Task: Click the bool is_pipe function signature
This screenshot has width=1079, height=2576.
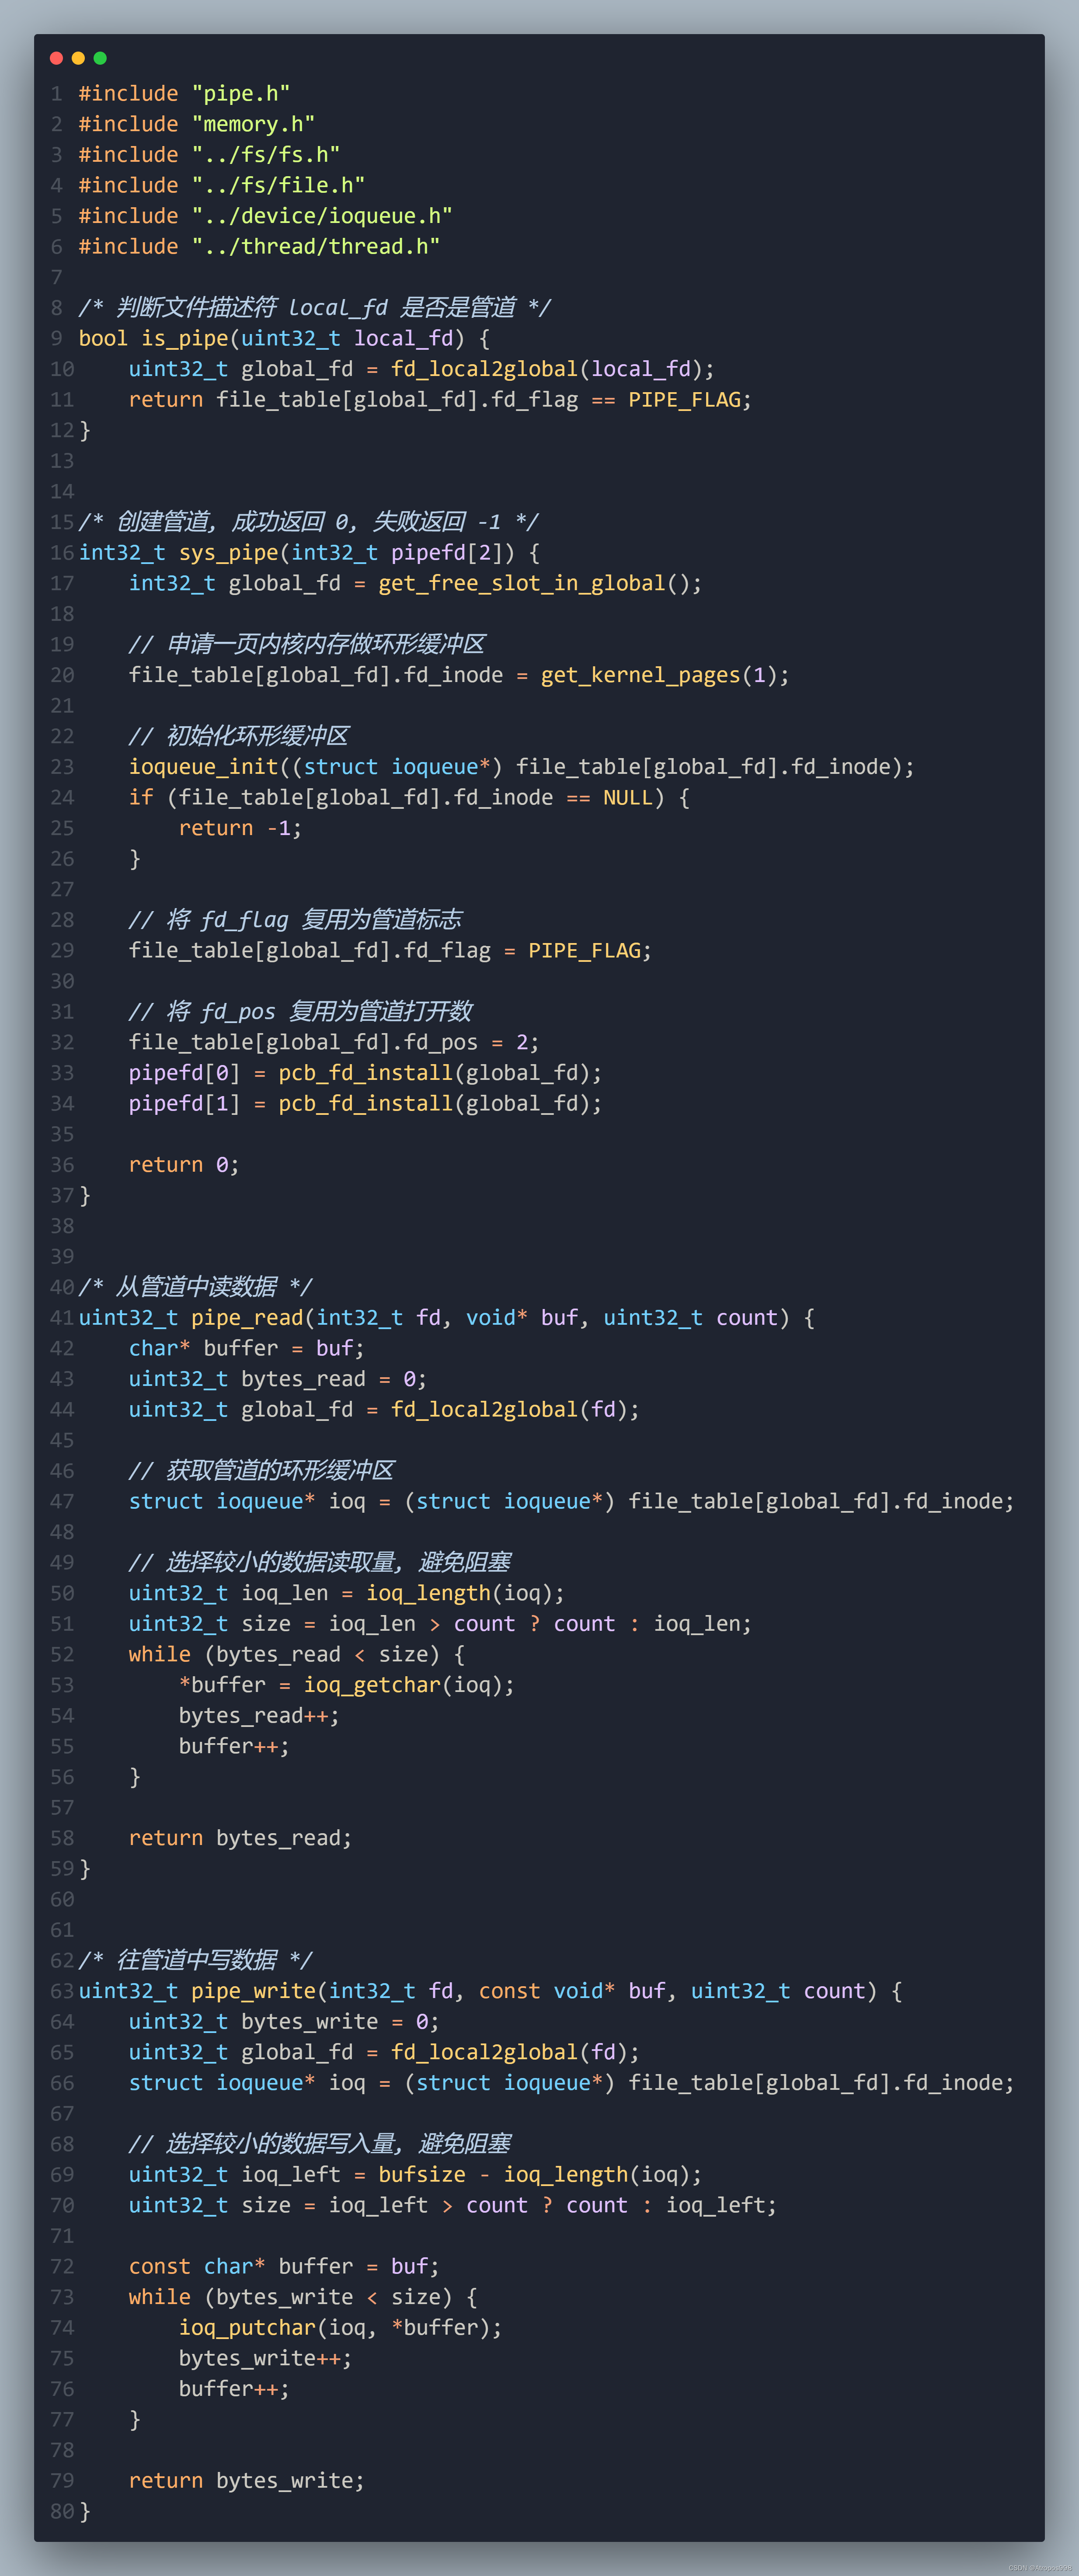Action: click(x=284, y=338)
